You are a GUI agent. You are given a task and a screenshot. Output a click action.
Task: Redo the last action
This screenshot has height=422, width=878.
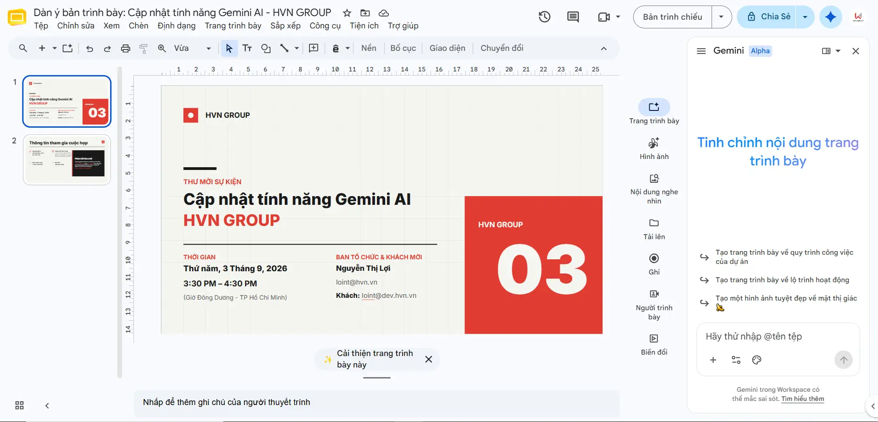(x=107, y=49)
